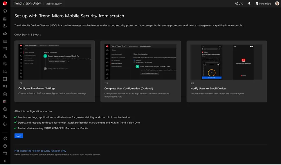
Task: Select the Configure Enrollment Settings card
Action: 55,71
